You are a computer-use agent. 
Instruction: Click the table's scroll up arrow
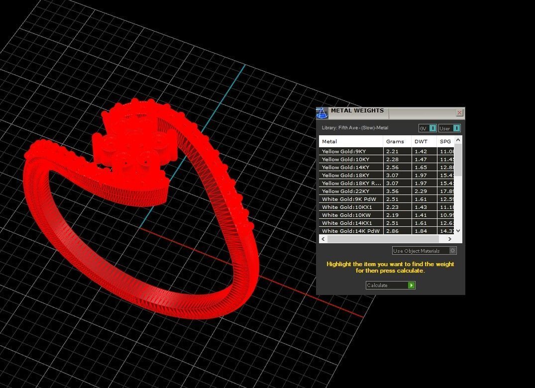coord(458,140)
